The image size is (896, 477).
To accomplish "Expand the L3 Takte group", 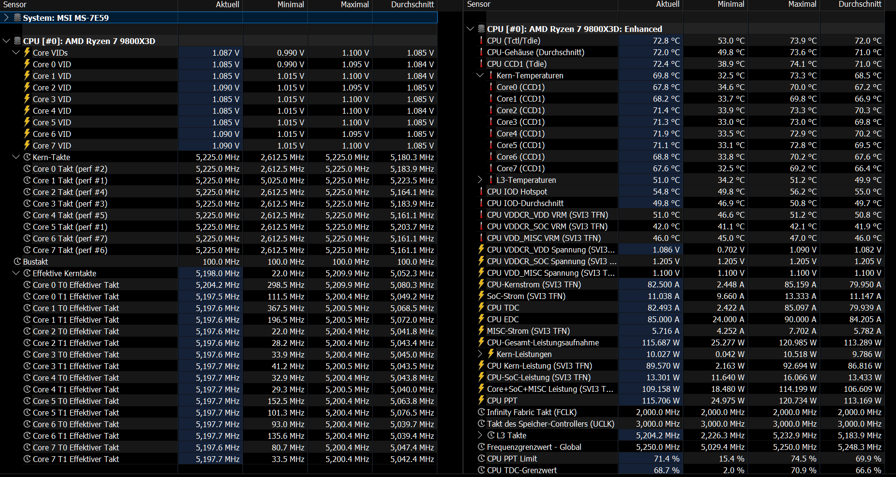I will (480, 435).
